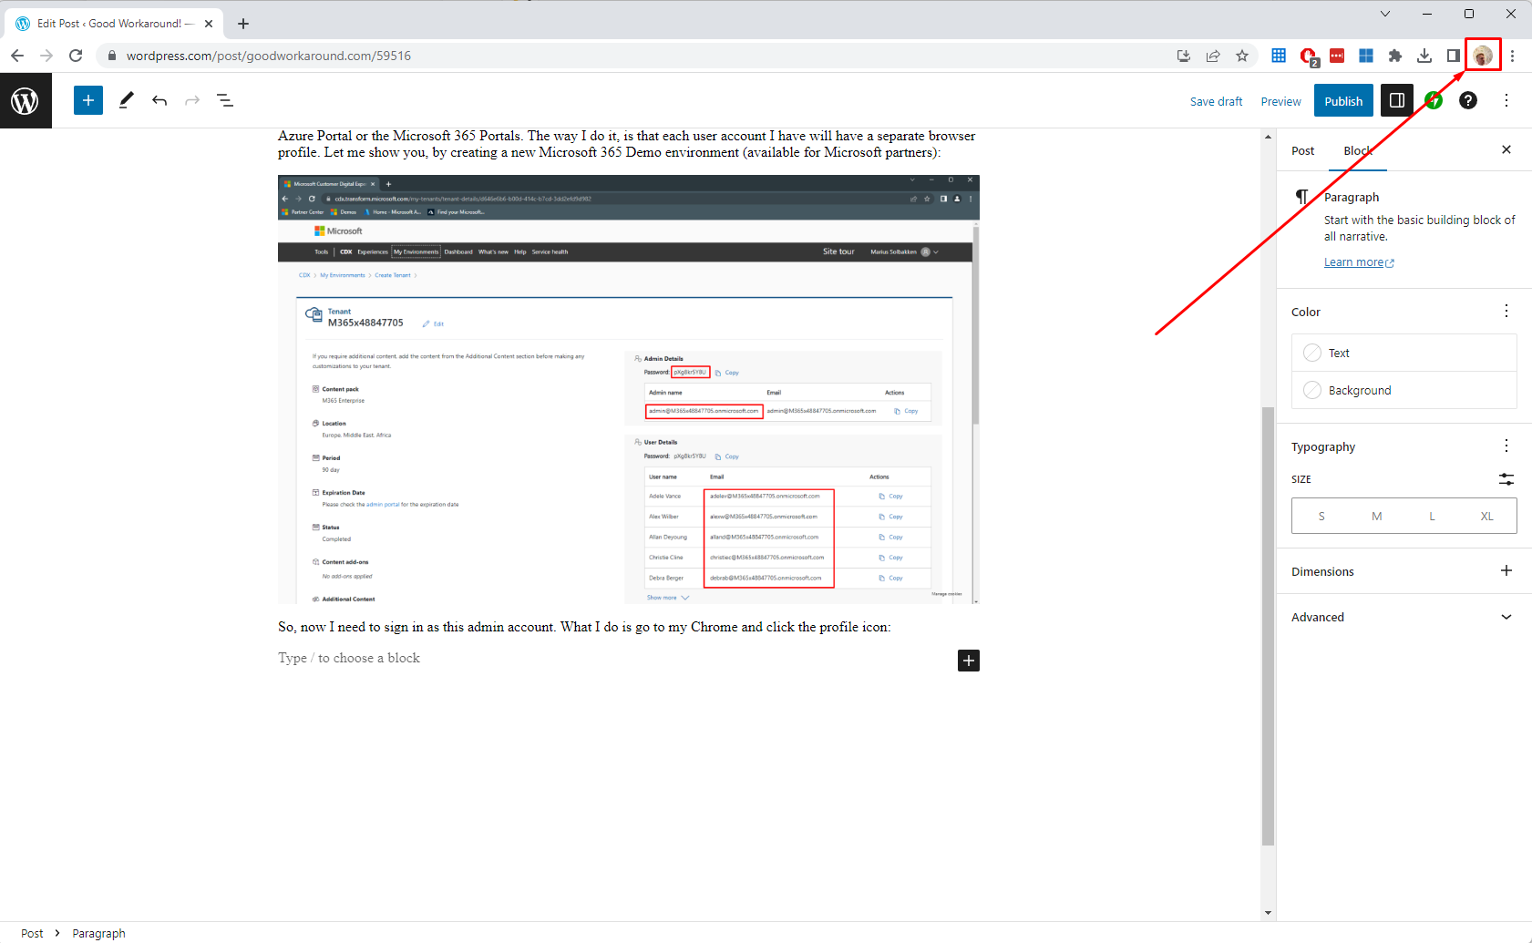Screen dimensions: 1532x943
Task: Open the editor Options three-dot menu
Action: coord(1506,100)
